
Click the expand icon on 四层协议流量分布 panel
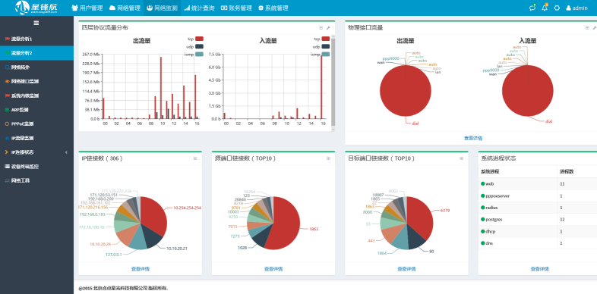(x=321, y=28)
